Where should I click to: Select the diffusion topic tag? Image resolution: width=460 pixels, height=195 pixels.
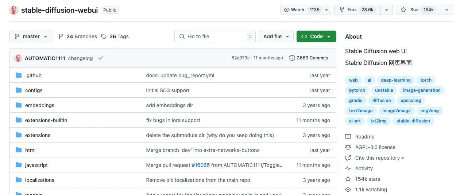tap(382, 101)
